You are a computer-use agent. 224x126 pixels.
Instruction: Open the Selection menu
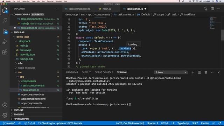coord(26,1)
